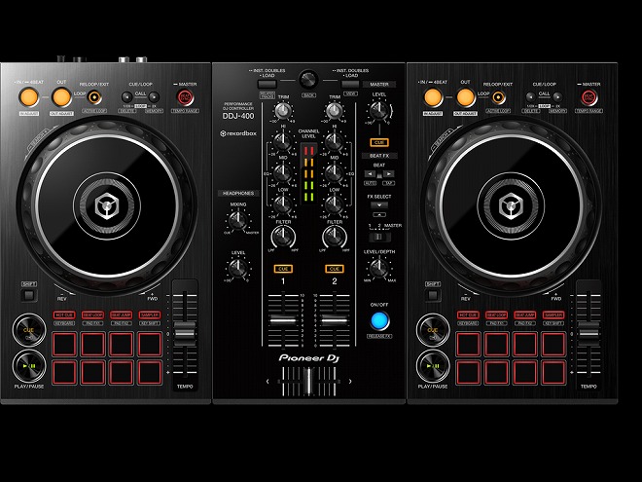642x482 pixels.
Task: Select SAMPLER mode on left deck
Action: click(150, 315)
